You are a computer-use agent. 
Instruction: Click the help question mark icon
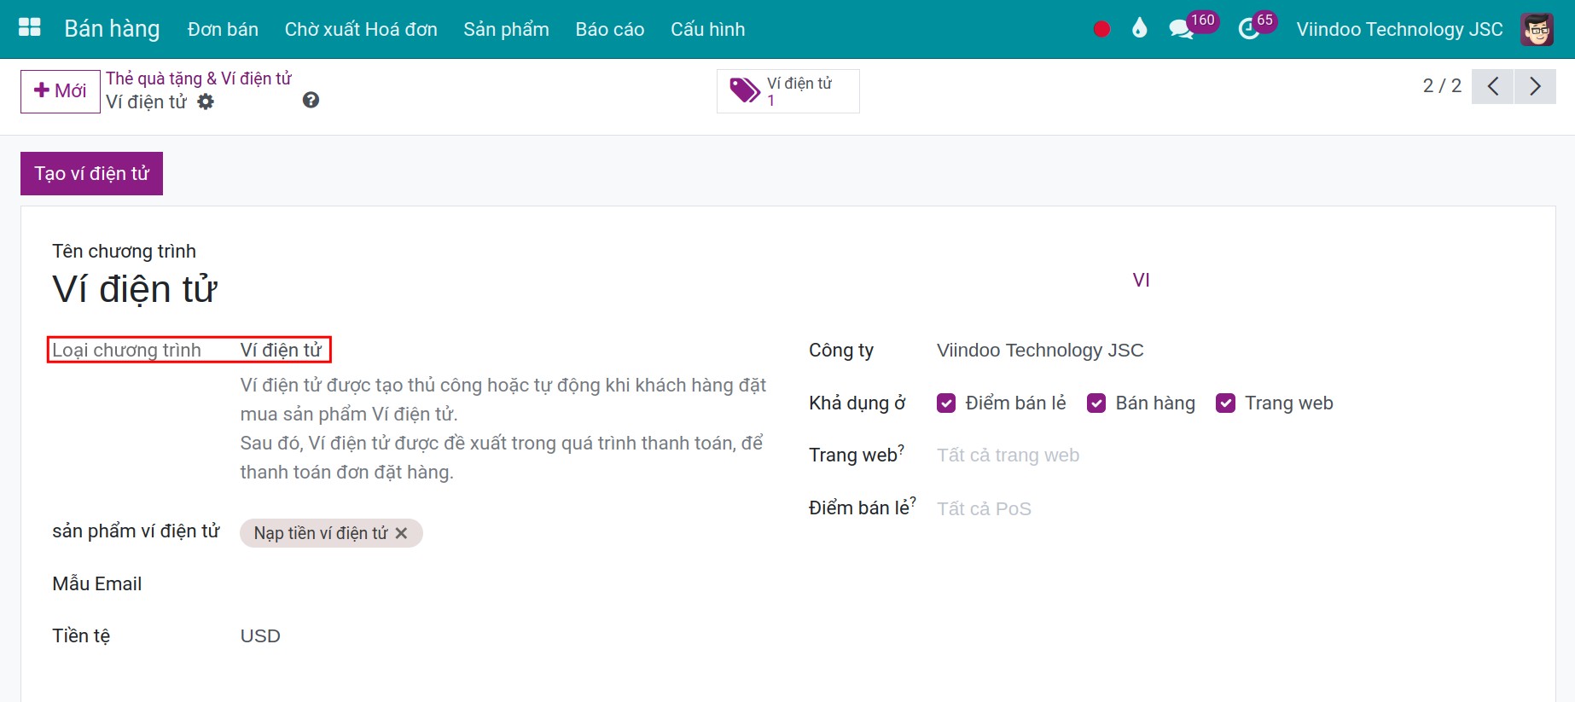[x=311, y=101]
